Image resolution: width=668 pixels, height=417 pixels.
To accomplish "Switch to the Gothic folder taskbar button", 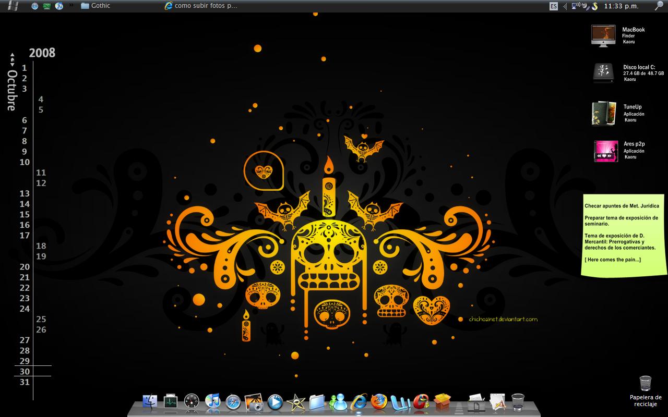I will point(96,6).
